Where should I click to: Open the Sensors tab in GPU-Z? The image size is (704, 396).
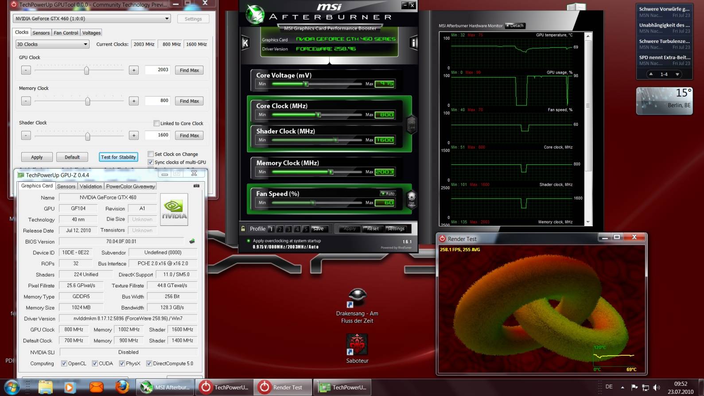(66, 186)
